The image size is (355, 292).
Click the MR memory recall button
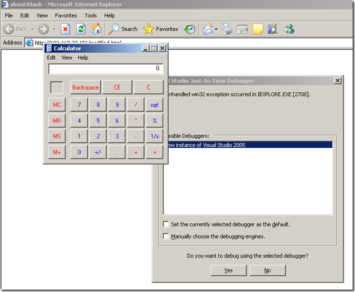coord(57,121)
